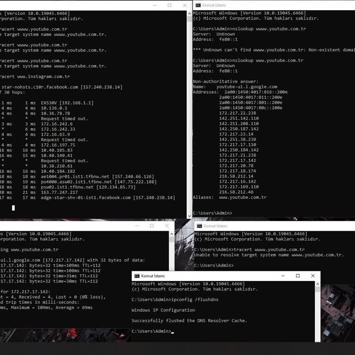This screenshot has height=355, width=355.
Task: Minimize the ping window
Action: click(x=137, y=226)
